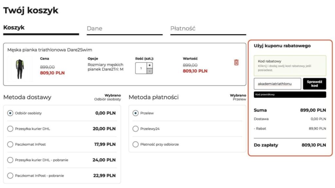Select Płatność przy odbiorze payment
335x188 pixels.
point(135,144)
